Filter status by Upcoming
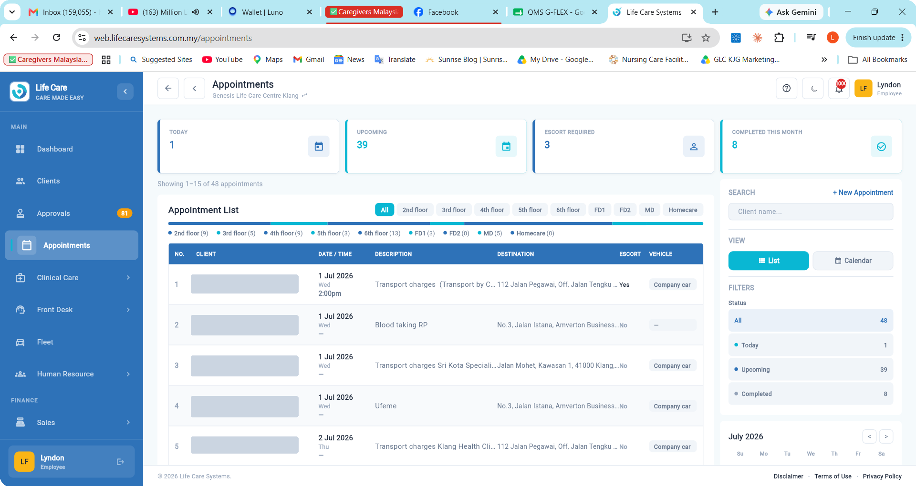Viewport: 916px width, 486px height. (x=811, y=369)
